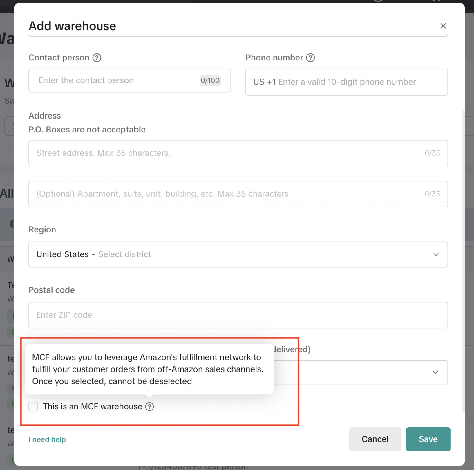Click the Region field label
474x470 pixels.
click(x=42, y=229)
